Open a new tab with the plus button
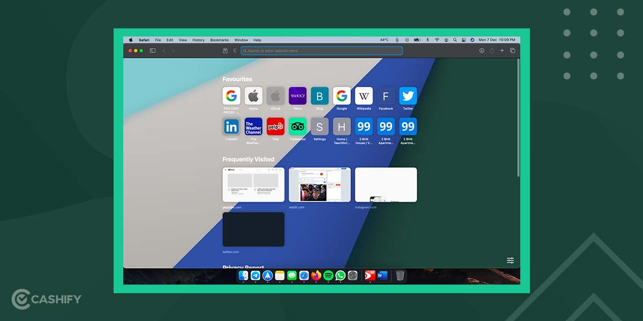 pyautogui.click(x=503, y=50)
